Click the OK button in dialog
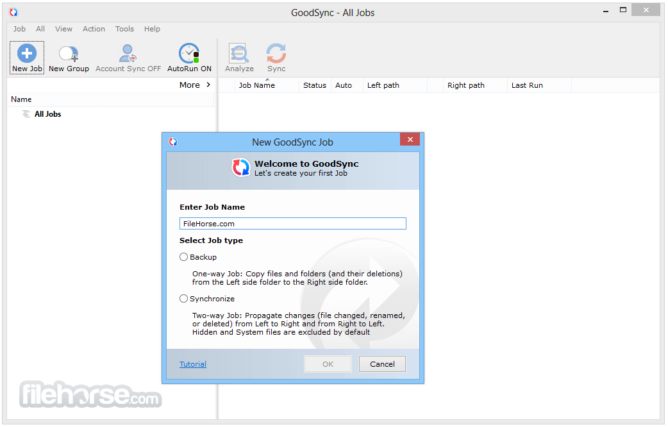The height and width of the screenshot is (427, 668). [328, 364]
